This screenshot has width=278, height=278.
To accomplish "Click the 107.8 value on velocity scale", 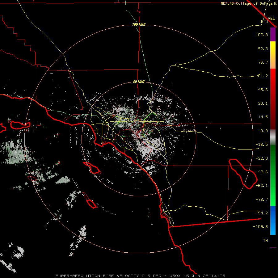I will pos(262,35).
